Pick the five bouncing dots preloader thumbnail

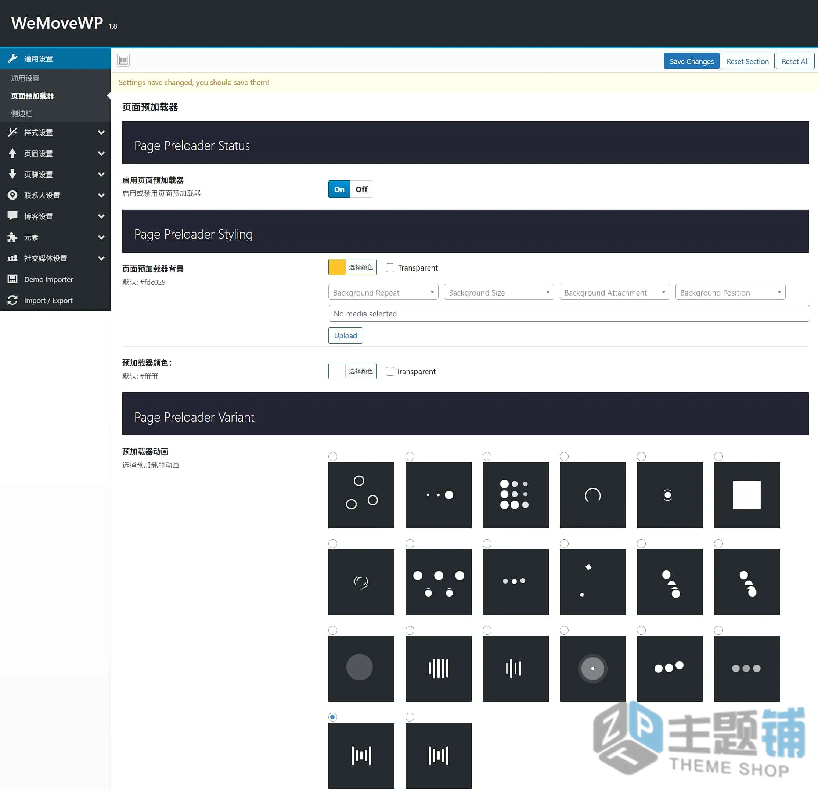tap(438, 581)
